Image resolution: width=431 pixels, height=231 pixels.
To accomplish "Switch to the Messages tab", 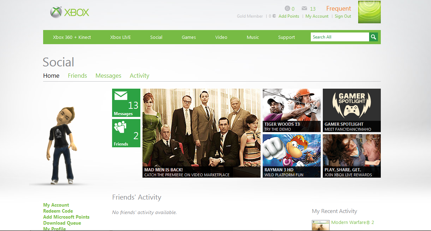I will click(108, 76).
